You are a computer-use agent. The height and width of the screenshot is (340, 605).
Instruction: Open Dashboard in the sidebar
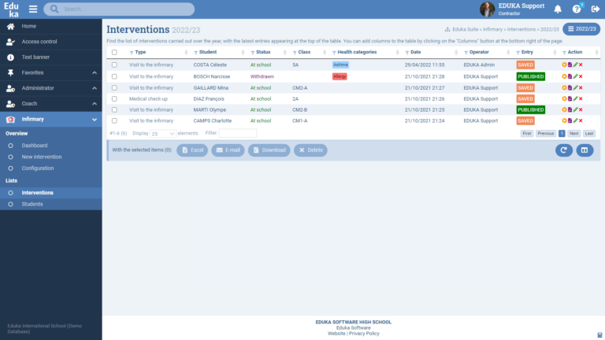click(35, 146)
